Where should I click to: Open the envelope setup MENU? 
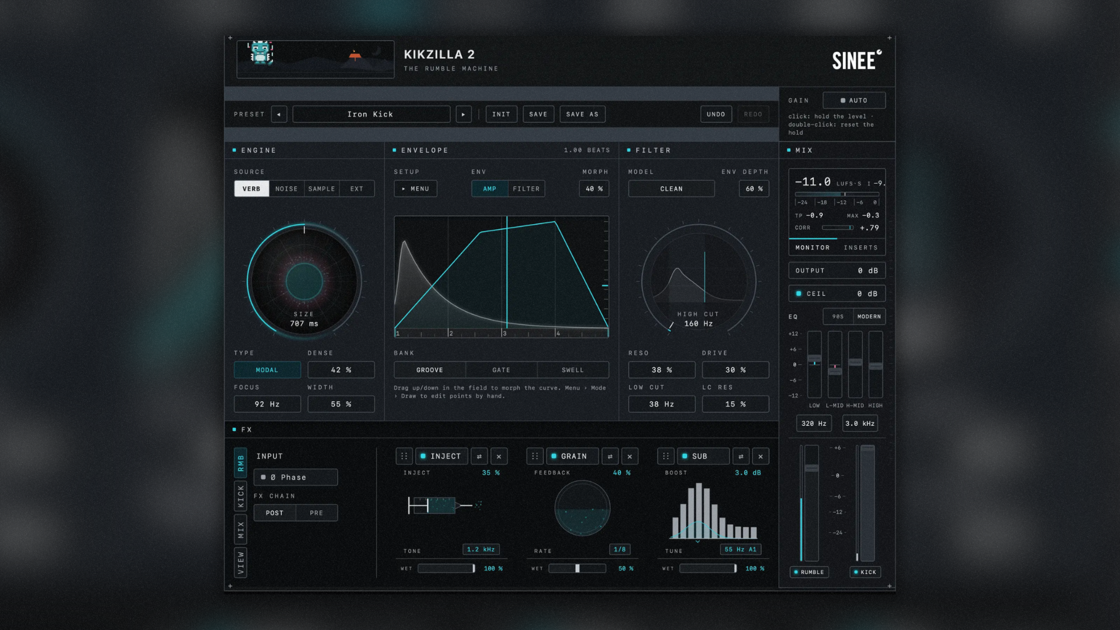415,189
